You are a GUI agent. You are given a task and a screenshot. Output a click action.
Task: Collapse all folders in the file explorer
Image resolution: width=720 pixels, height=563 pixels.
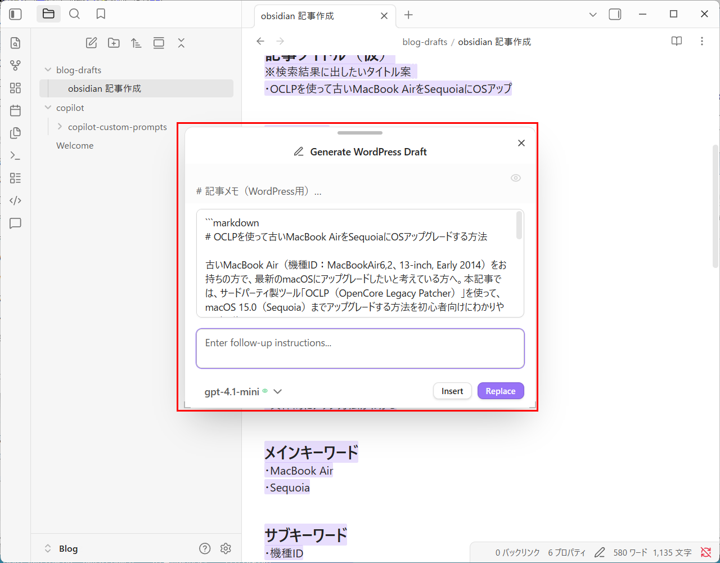click(181, 42)
